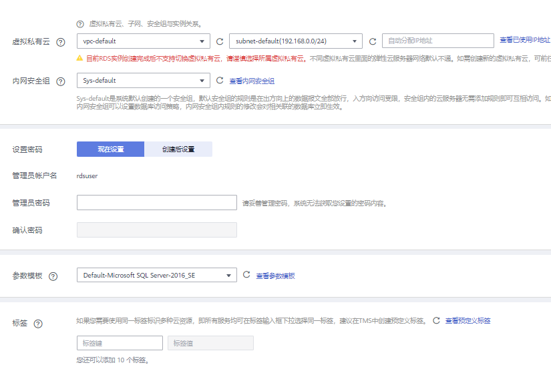Click help icon next to 标签 label
551x377 pixels.
(38, 324)
